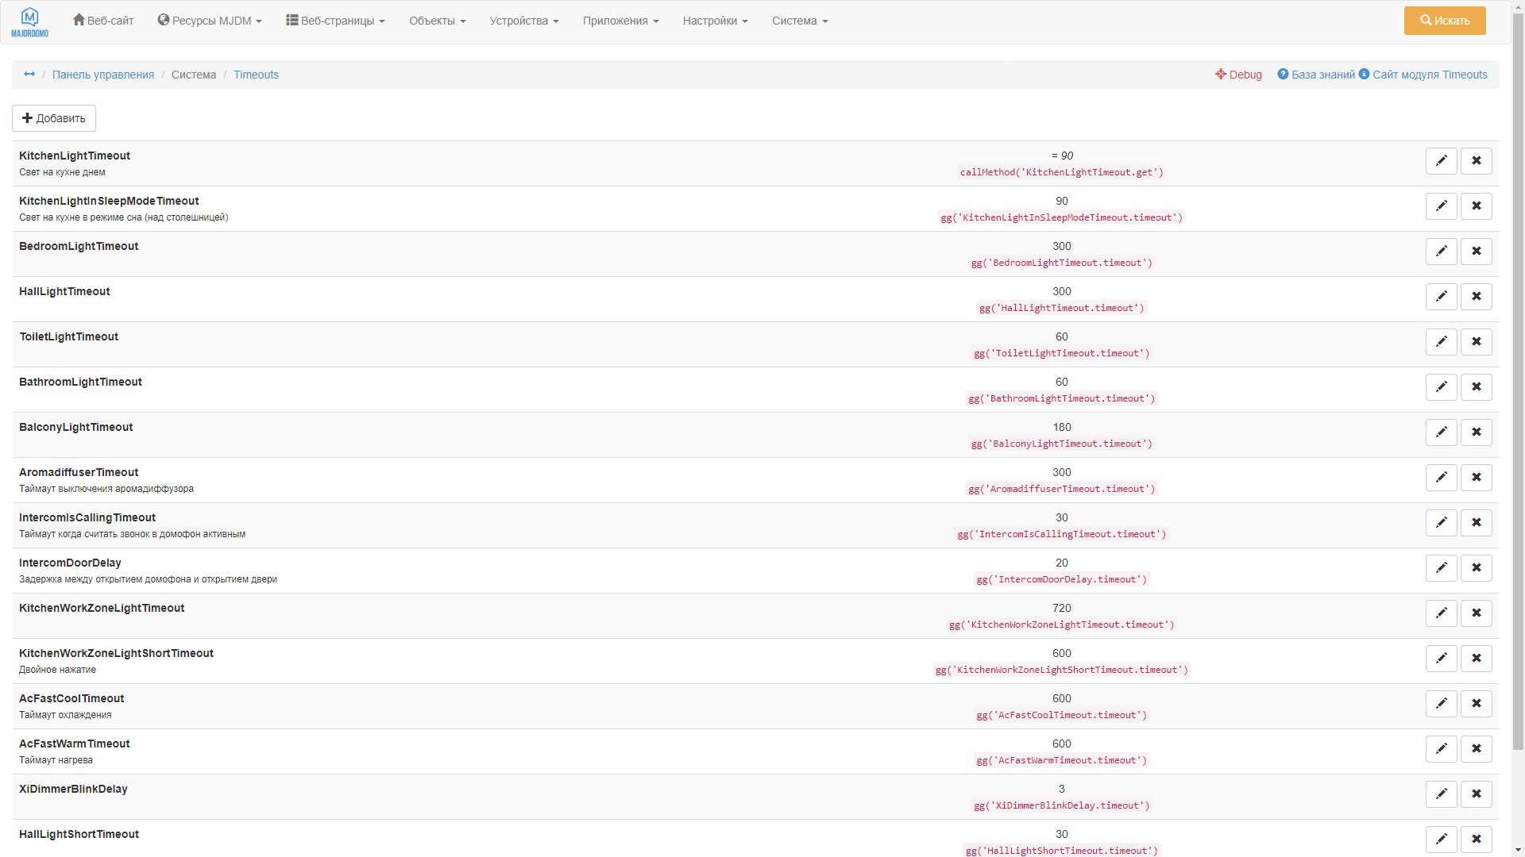
Task: Delete the ToiletLightTimeout entry with X icon
Action: (x=1477, y=341)
